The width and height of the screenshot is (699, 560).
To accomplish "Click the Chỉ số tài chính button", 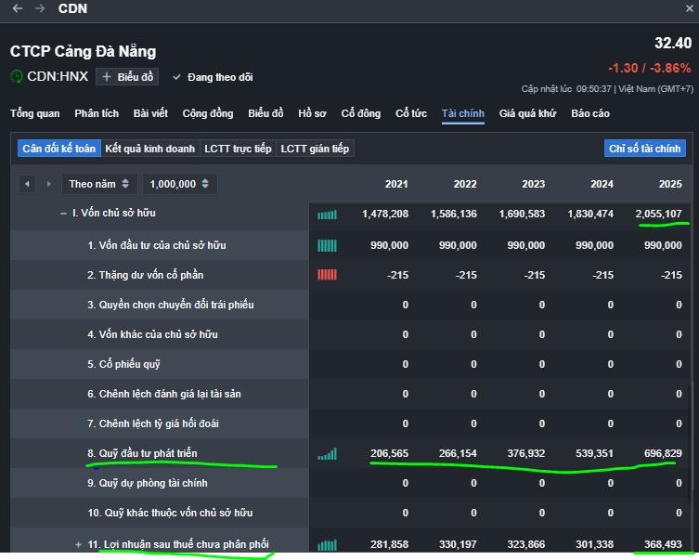I will pos(644,149).
